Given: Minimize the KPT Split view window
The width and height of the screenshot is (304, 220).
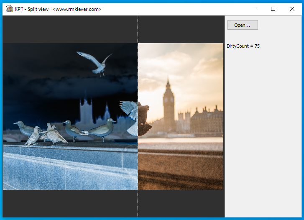Looking at the screenshot, I should [x=254, y=9].
